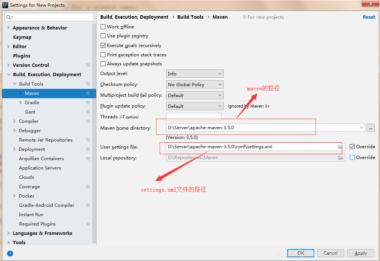Screen dimensions: 380x261
Task: Open folder picker for User settings file
Action: coord(340,147)
